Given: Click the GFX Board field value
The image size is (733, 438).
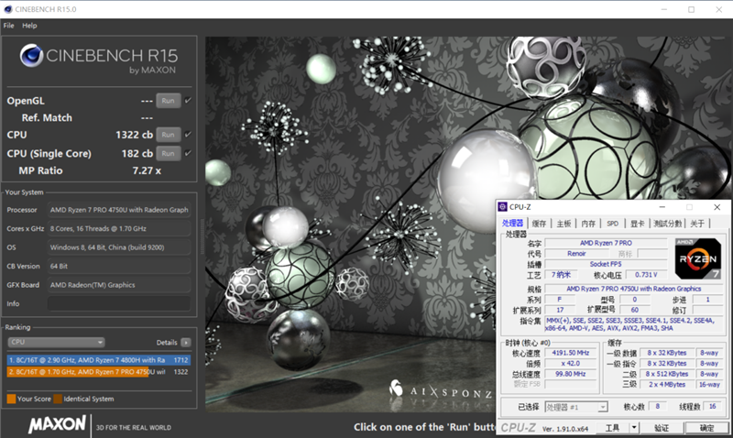Looking at the screenshot, I should click(x=119, y=285).
